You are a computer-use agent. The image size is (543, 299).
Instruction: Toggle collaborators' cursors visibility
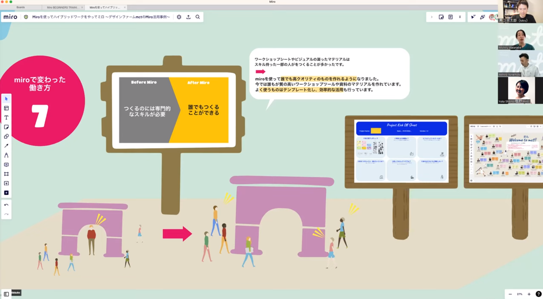[473, 17]
